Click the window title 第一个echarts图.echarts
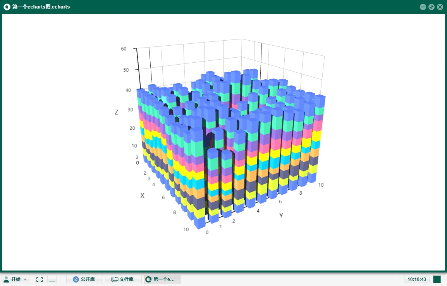This screenshot has height=286, width=447. pos(41,7)
